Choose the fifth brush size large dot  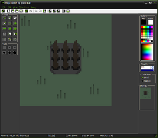[x=10, y=53]
